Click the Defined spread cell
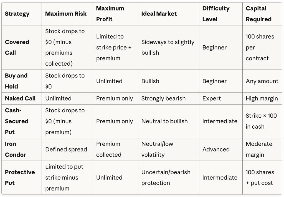Screen dimensions: 284x197 click(66, 149)
